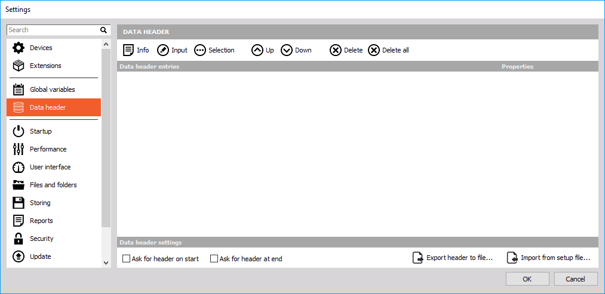Select the Reports document icon
Viewport: 605px width, 294px height.
[19, 221]
